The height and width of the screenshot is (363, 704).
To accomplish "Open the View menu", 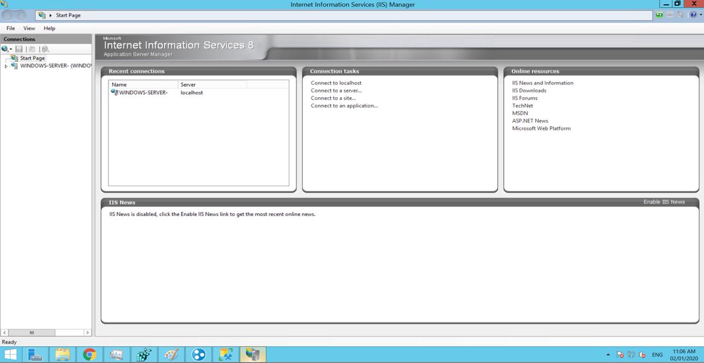I will click(29, 28).
